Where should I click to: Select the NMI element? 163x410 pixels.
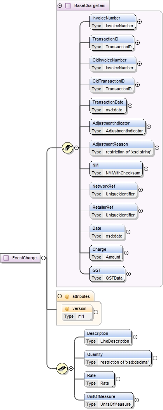point(116,169)
